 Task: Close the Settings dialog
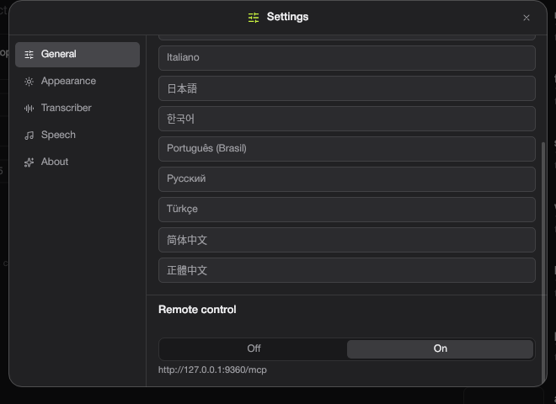pyautogui.click(x=527, y=18)
